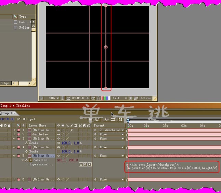Screen dimensions: 221x193
Task: Toggle layer 3 Scale constrain proportions link
Action: click(x=58, y=143)
